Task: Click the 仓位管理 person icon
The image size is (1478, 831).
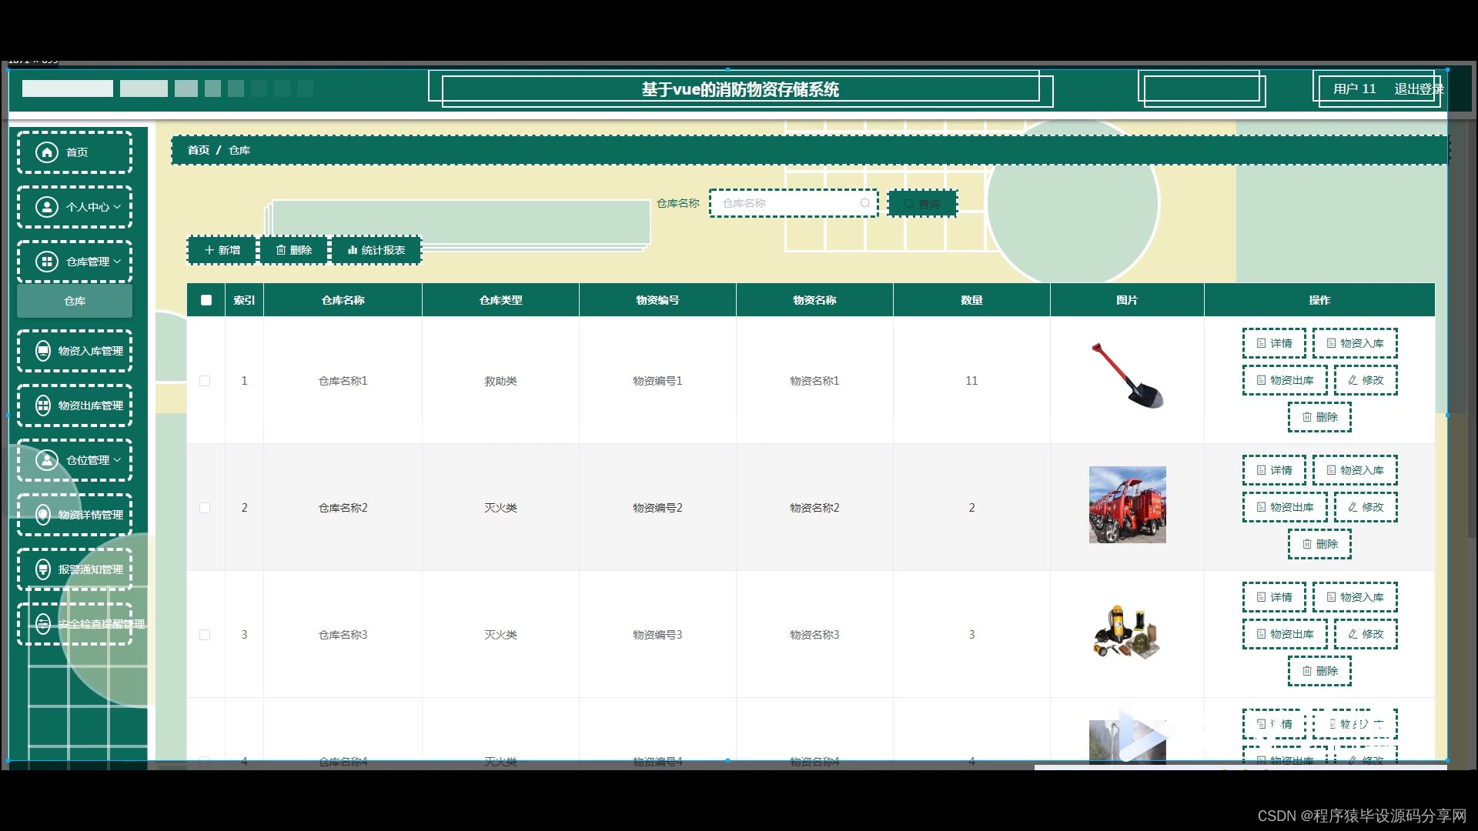Action: click(x=47, y=460)
